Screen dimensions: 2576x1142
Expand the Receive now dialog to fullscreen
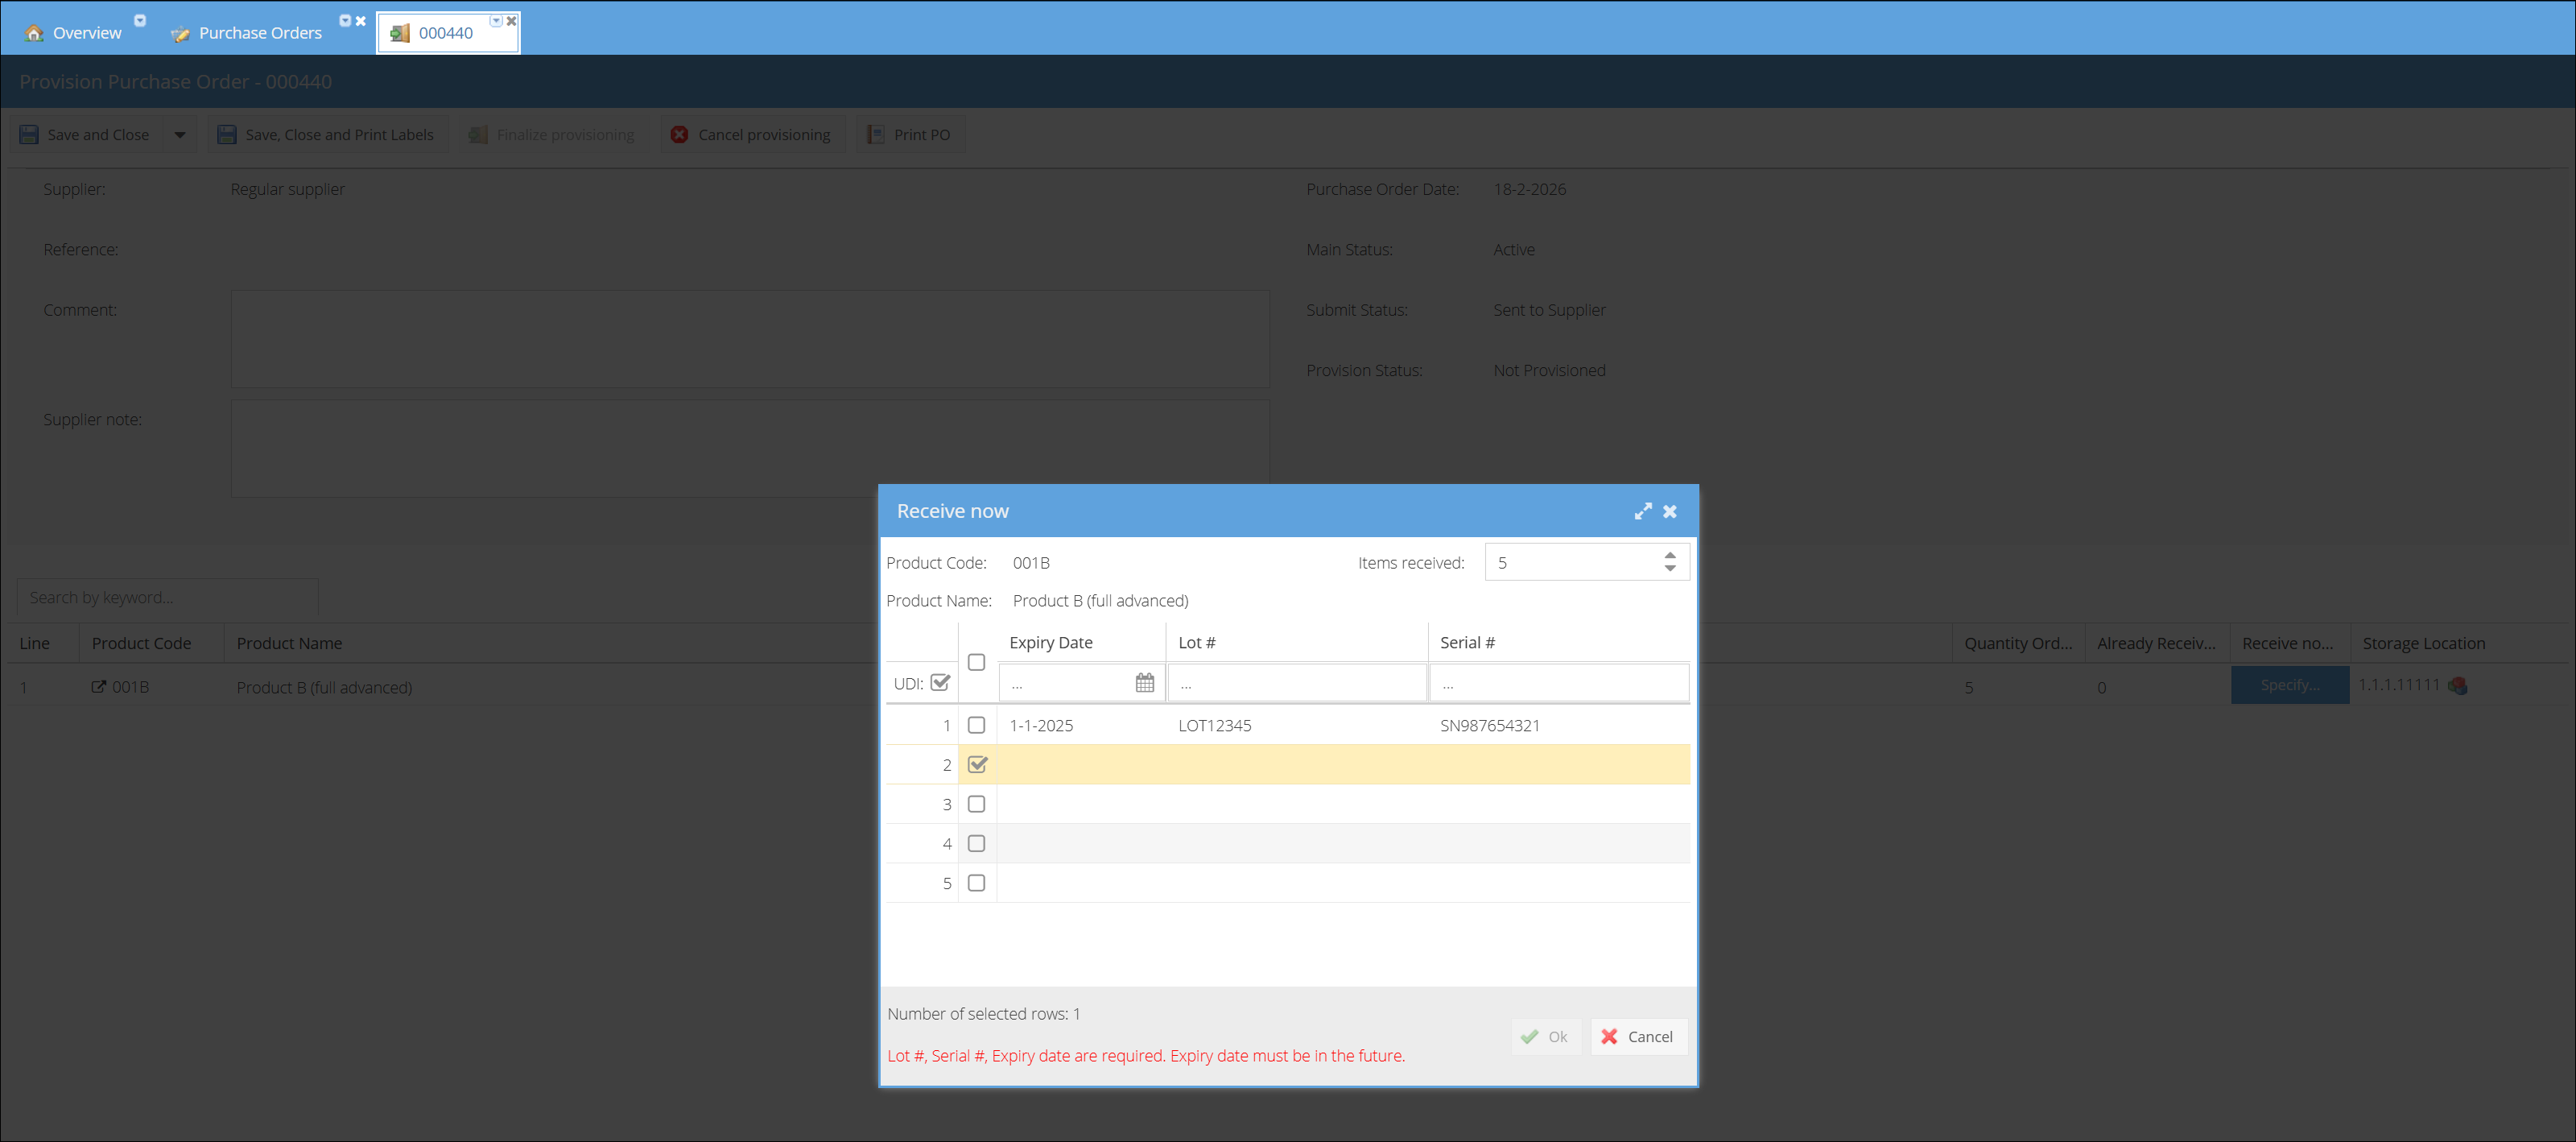point(1643,511)
